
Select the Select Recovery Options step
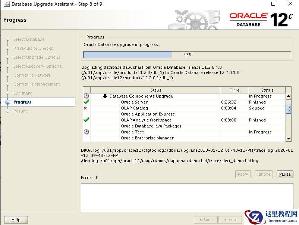click(x=37, y=66)
